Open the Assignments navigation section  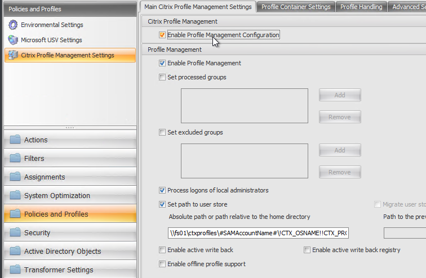pos(70,177)
